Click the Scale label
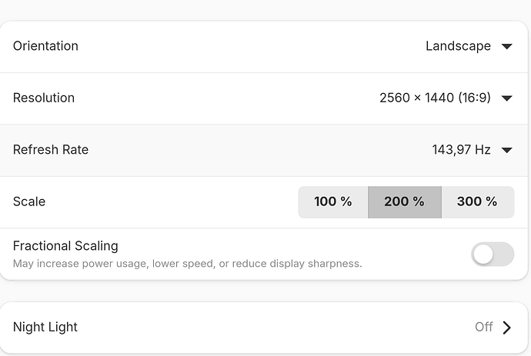Viewport: 531px width, 356px height. point(29,202)
